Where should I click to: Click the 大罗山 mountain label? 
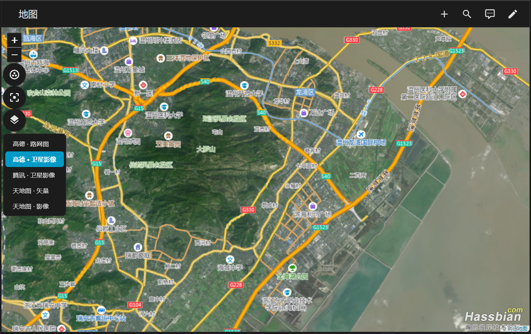coord(206,149)
